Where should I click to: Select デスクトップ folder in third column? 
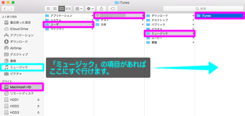pyautogui.click(x=170, y=20)
